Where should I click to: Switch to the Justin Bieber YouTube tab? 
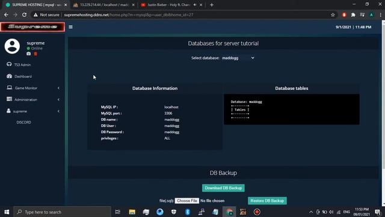click(168, 5)
